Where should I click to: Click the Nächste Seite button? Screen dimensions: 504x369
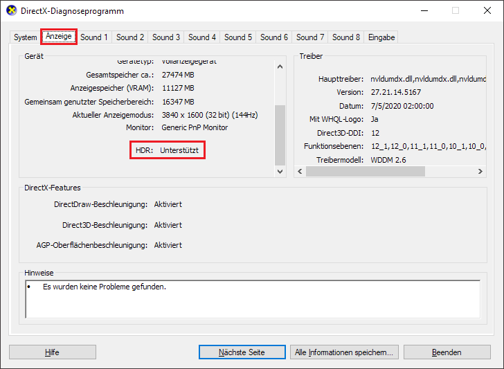tap(242, 352)
